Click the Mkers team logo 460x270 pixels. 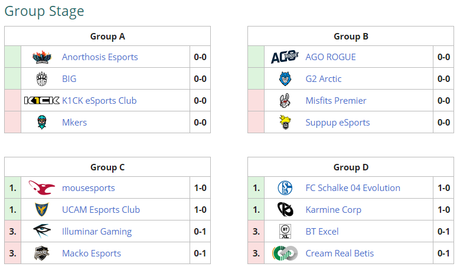(41, 123)
